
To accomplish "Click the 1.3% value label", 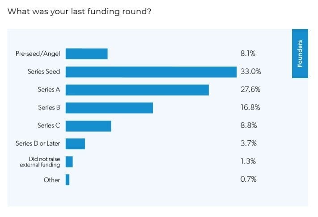I will click(x=248, y=161).
